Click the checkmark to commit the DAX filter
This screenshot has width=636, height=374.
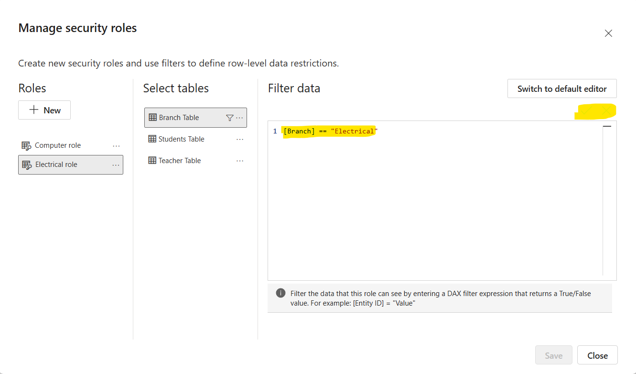click(x=586, y=111)
